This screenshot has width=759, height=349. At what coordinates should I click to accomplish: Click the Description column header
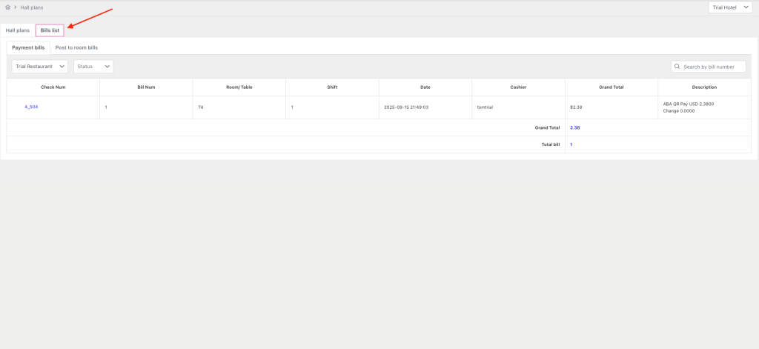click(704, 87)
